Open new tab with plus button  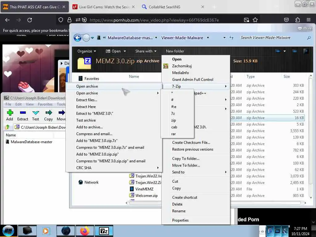214,7
